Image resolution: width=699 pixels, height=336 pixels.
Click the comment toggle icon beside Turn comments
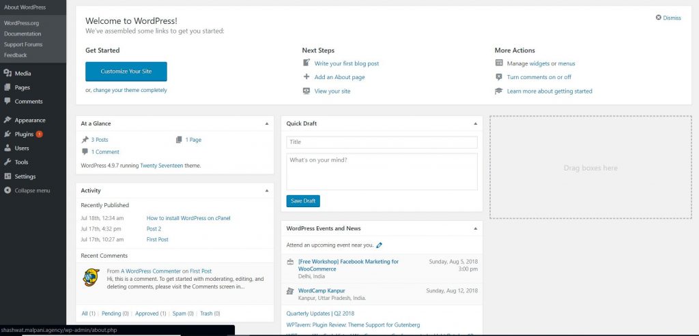click(499, 77)
